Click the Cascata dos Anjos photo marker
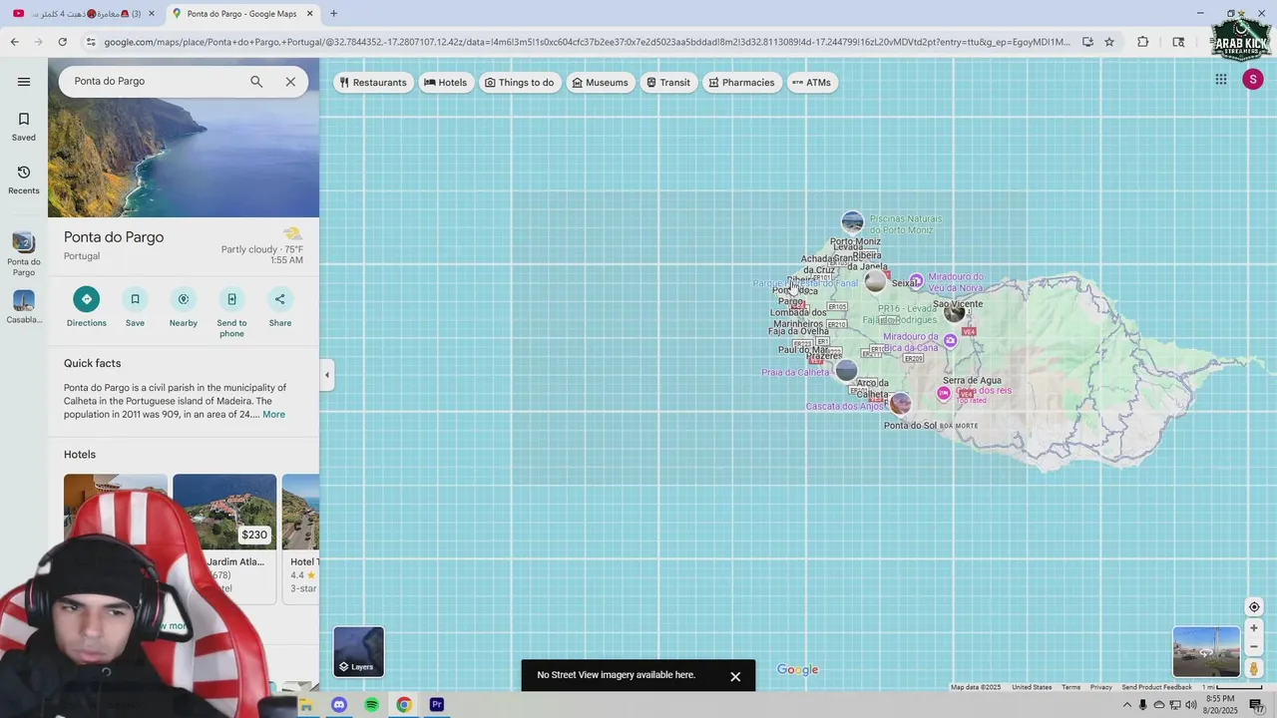The image size is (1277, 718). coord(900,403)
